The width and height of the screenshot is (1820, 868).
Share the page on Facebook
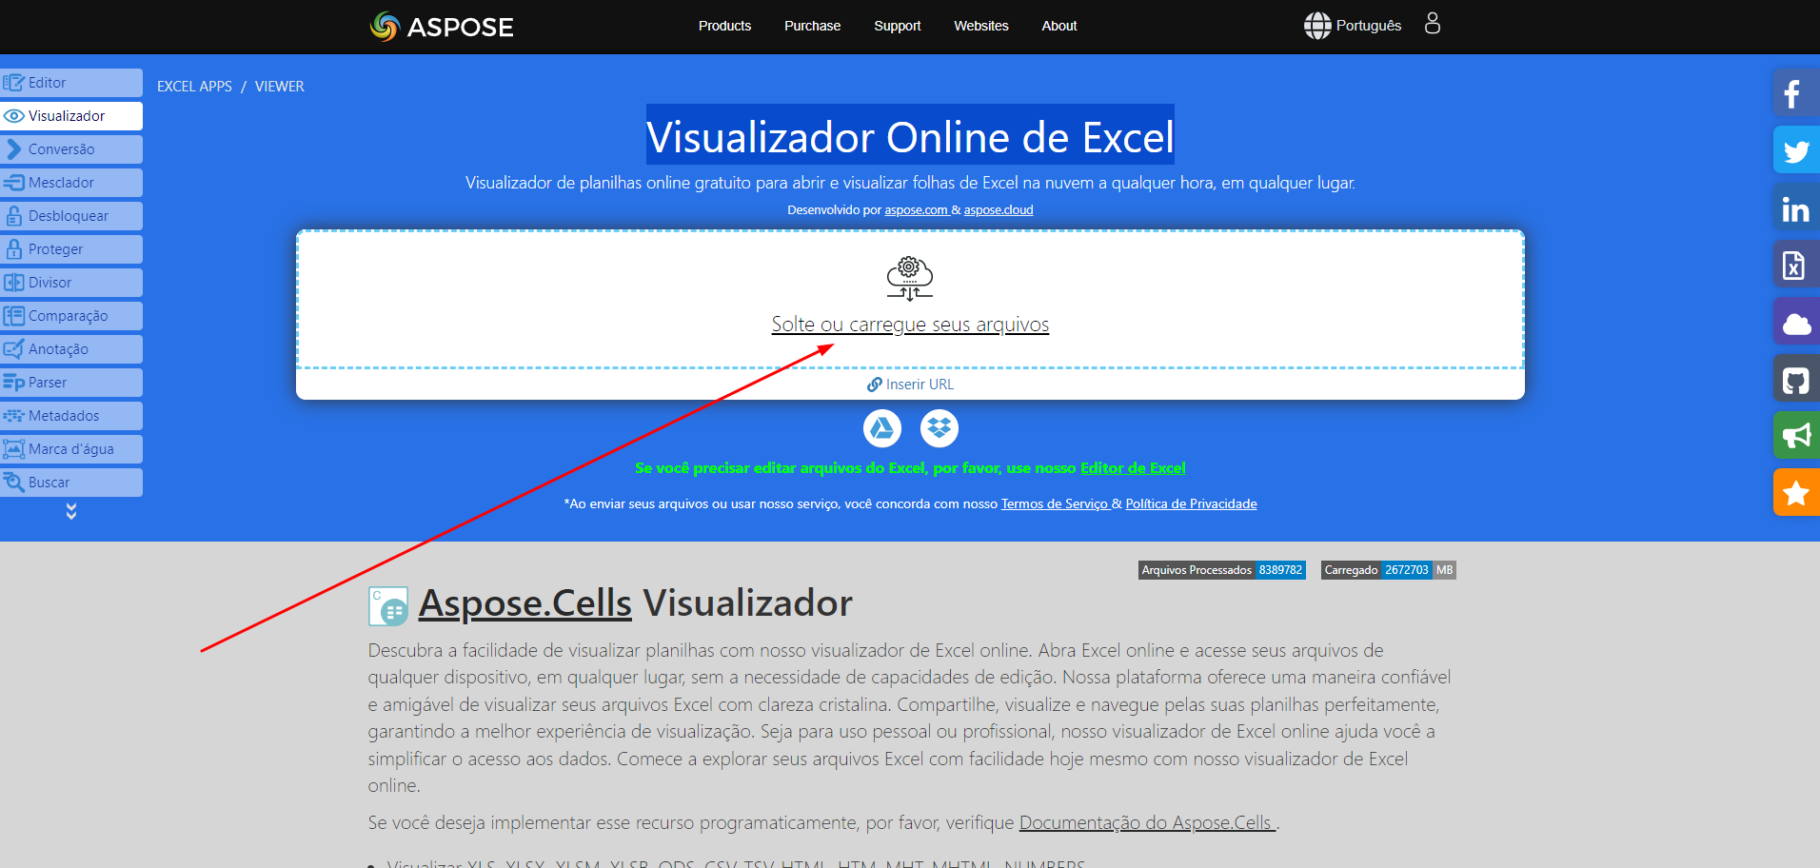pos(1797,93)
